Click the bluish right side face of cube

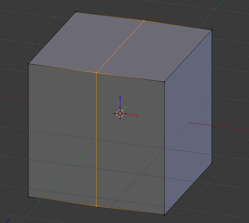(188, 122)
